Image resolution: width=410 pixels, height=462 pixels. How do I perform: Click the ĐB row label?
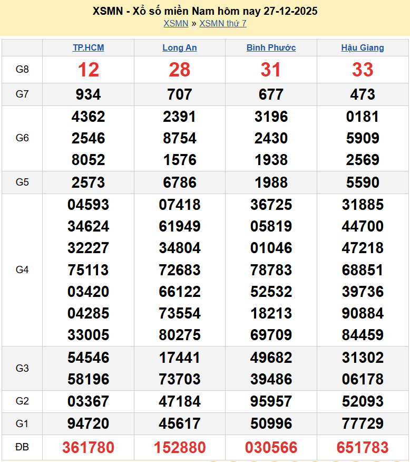click(22, 447)
